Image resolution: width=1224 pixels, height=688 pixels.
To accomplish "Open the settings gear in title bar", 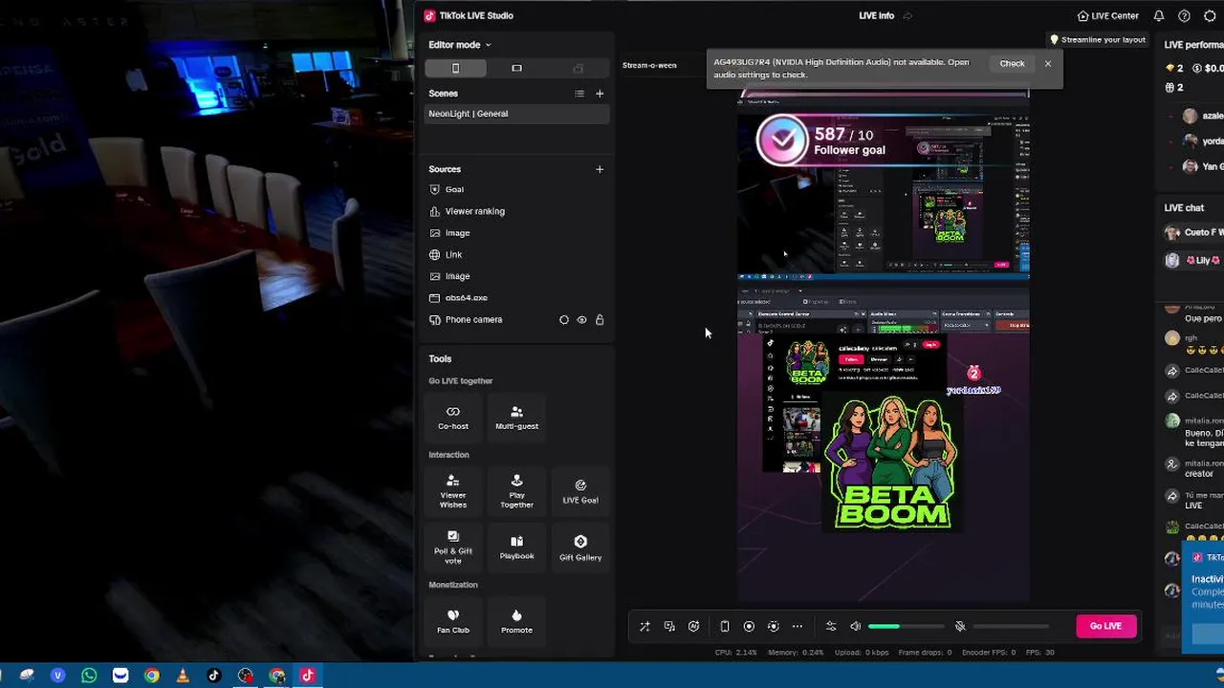I will (x=1210, y=16).
